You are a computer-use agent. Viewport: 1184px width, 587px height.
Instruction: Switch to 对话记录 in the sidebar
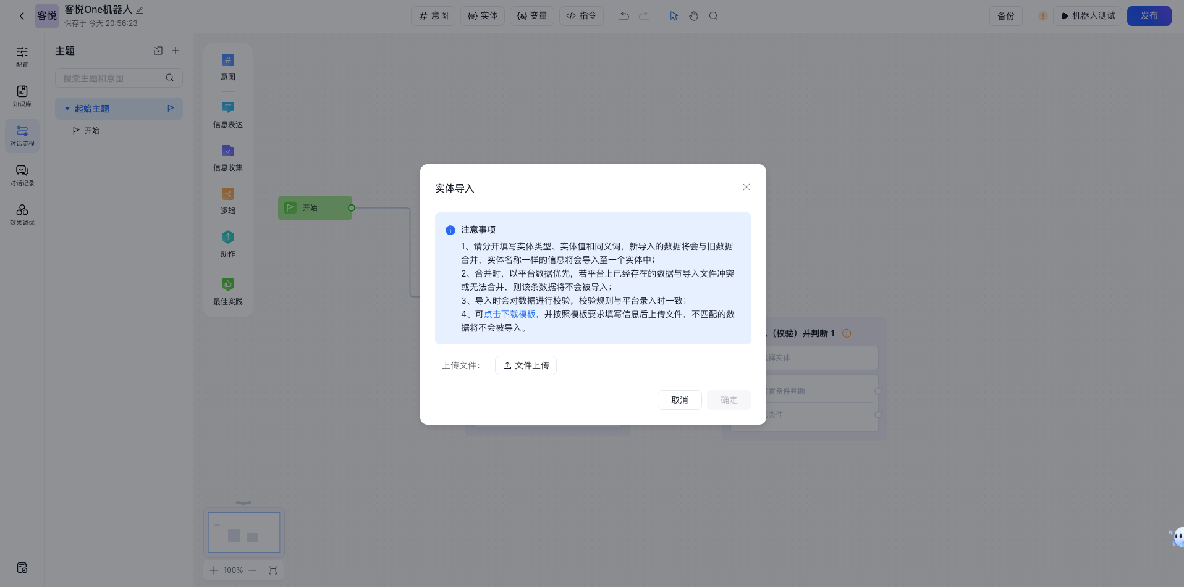(x=22, y=175)
